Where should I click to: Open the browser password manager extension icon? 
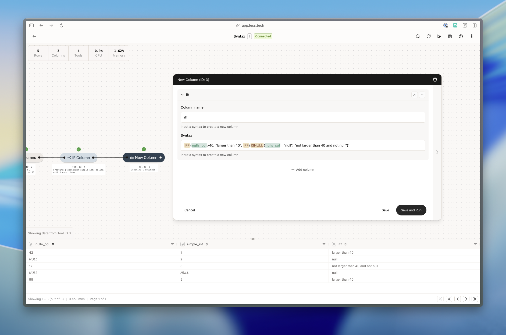446,25
